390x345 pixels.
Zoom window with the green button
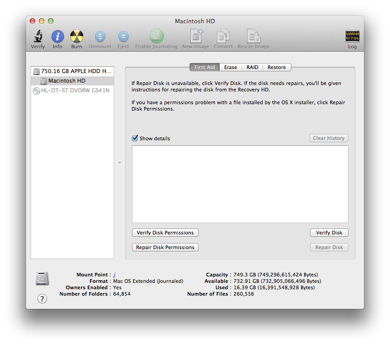[51, 21]
